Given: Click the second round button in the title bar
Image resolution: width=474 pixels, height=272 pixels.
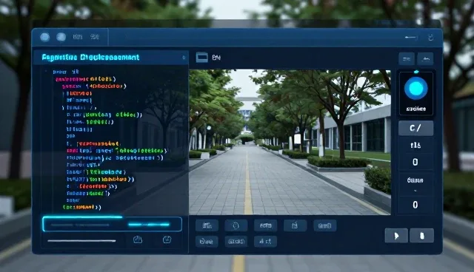Looking at the screenshot, I should [x=61, y=37].
